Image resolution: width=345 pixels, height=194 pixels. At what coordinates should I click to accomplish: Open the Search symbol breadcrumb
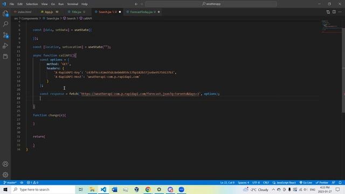70,18
